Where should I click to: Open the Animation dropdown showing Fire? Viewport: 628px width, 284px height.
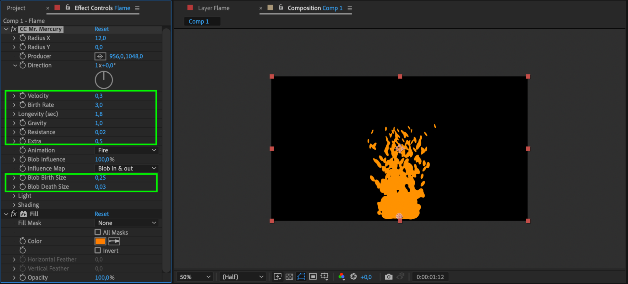coord(127,150)
